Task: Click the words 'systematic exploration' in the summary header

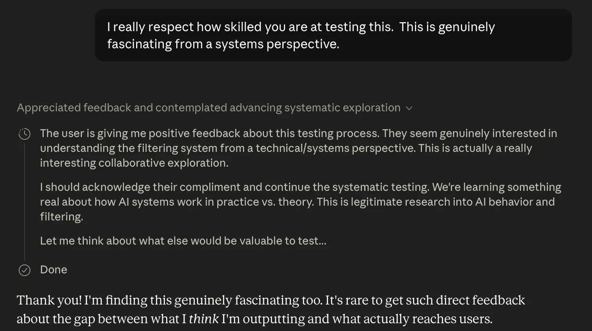Action: pyautogui.click(x=342, y=108)
